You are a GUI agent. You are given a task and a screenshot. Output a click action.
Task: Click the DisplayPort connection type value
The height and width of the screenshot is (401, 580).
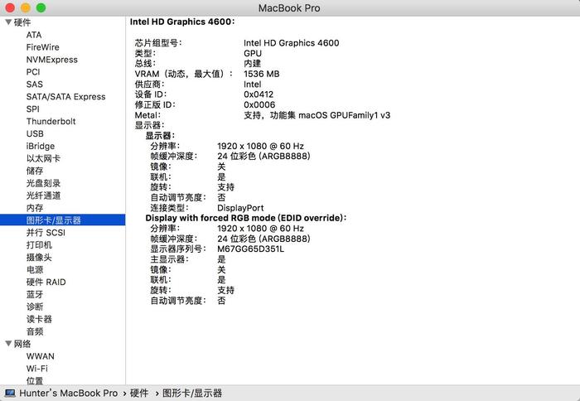[240, 208]
